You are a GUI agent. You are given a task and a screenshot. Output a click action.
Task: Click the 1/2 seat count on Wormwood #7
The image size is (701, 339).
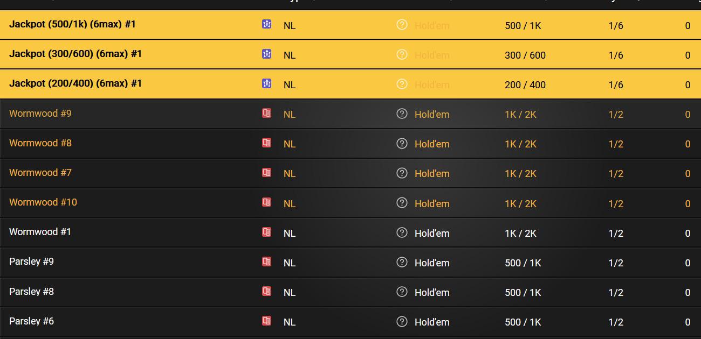pyautogui.click(x=616, y=173)
